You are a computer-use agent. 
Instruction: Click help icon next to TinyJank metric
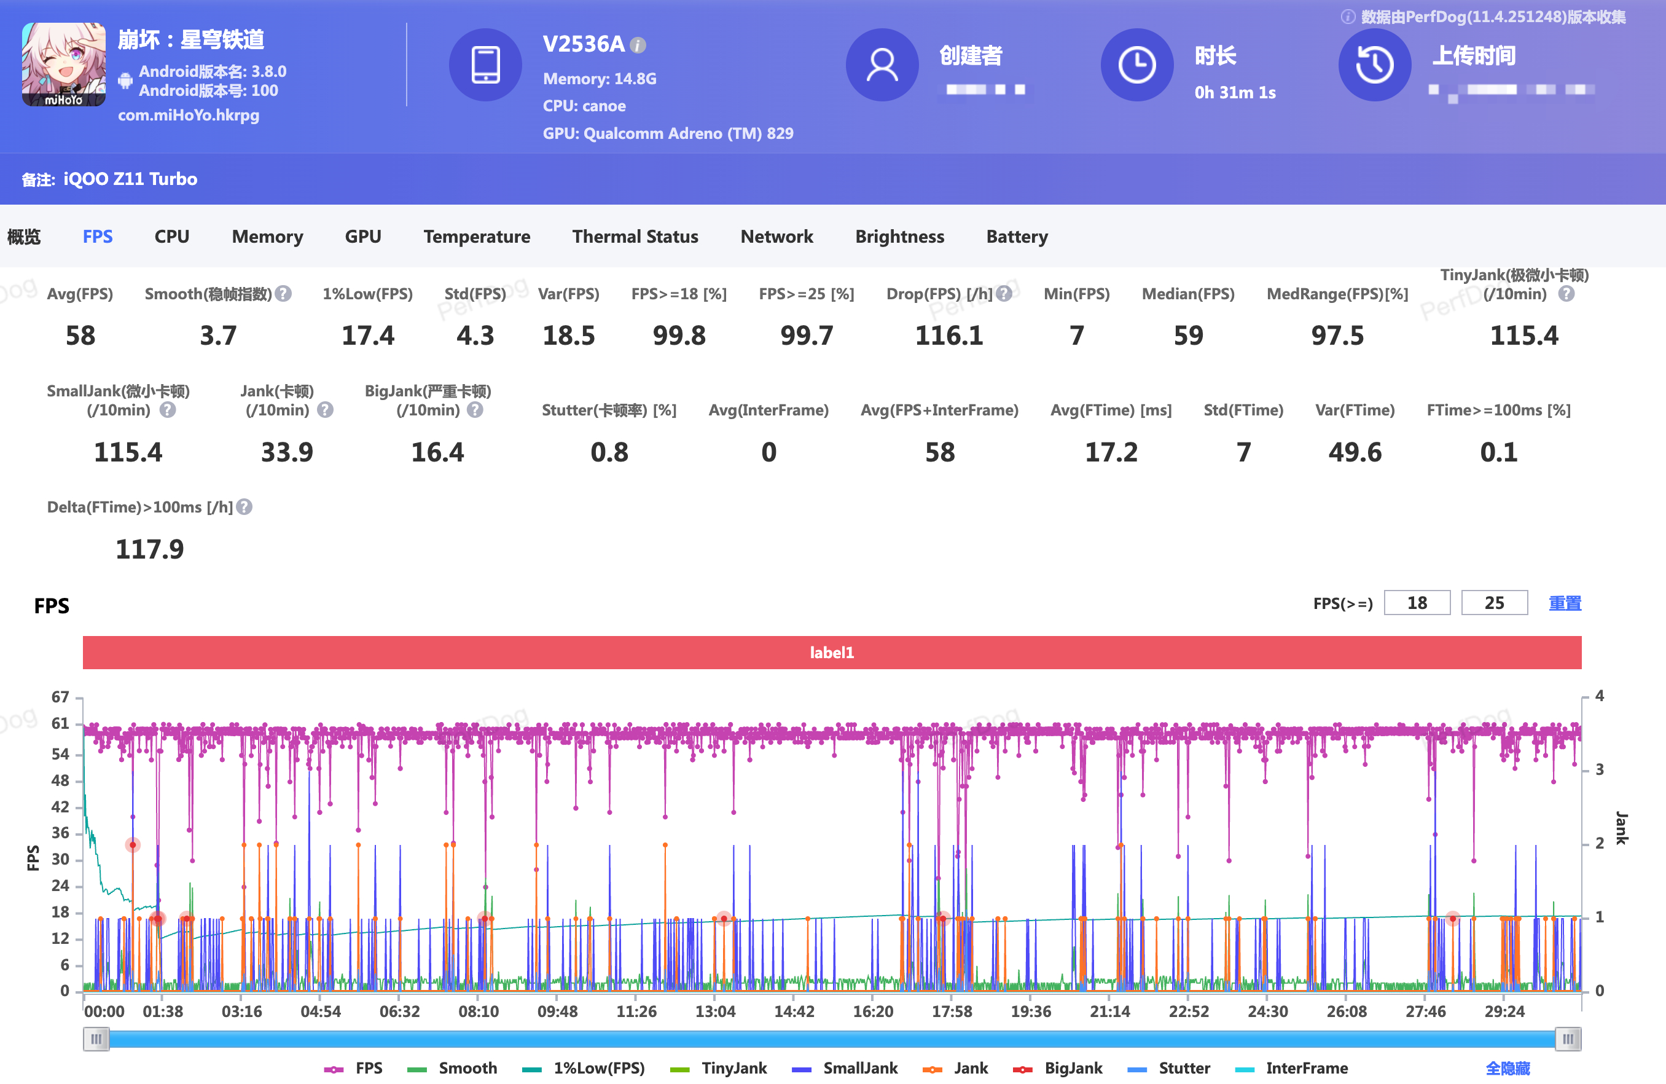(1566, 294)
